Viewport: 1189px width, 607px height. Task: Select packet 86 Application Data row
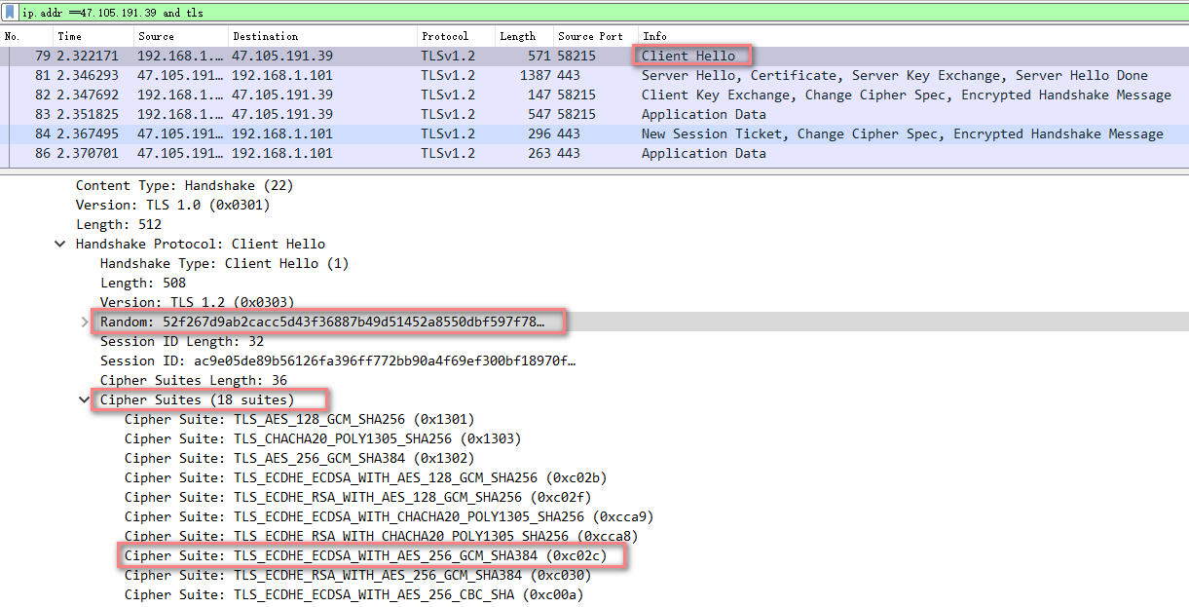click(390, 153)
